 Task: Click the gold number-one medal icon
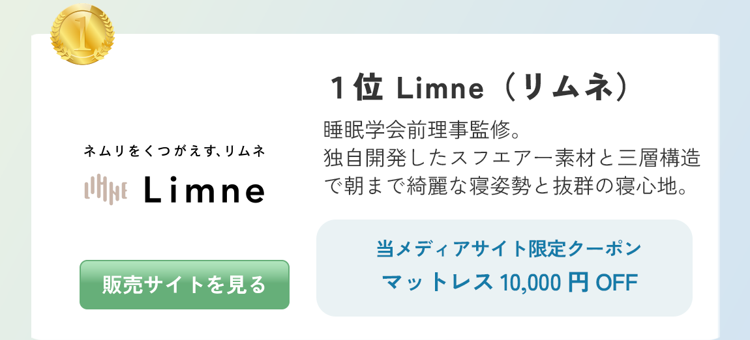[82, 34]
